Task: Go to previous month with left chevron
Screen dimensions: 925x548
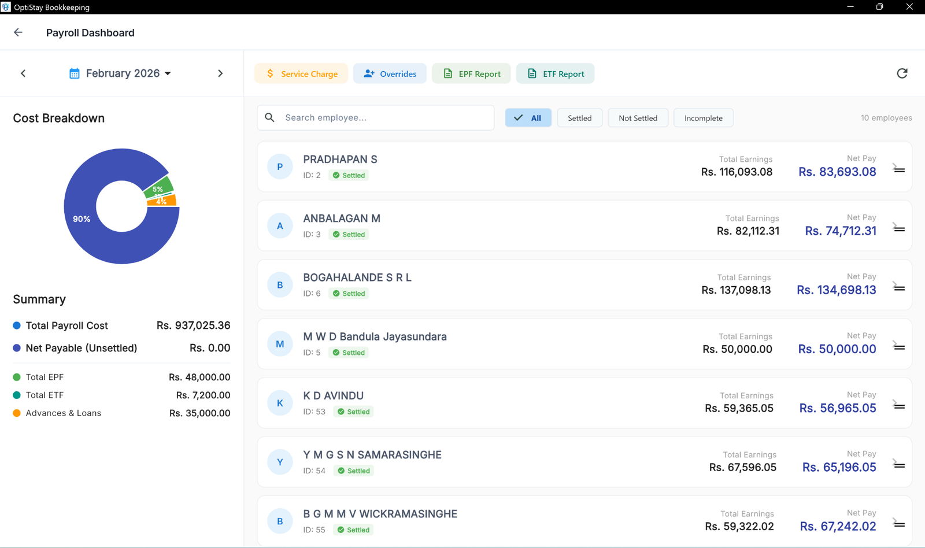Action: tap(23, 73)
